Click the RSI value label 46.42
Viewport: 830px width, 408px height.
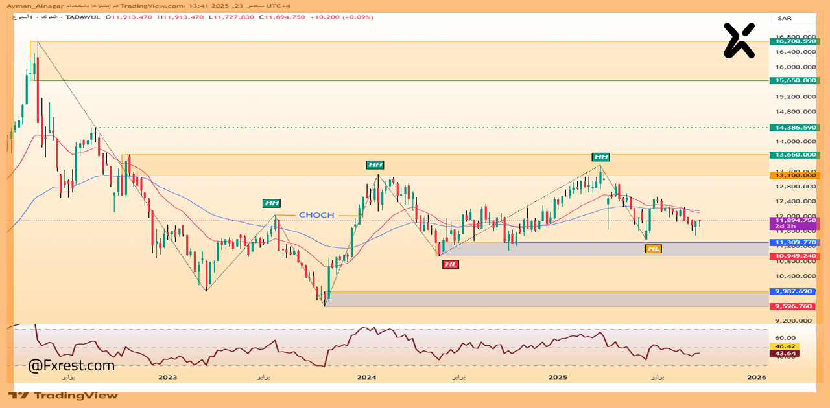click(x=785, y=346)
